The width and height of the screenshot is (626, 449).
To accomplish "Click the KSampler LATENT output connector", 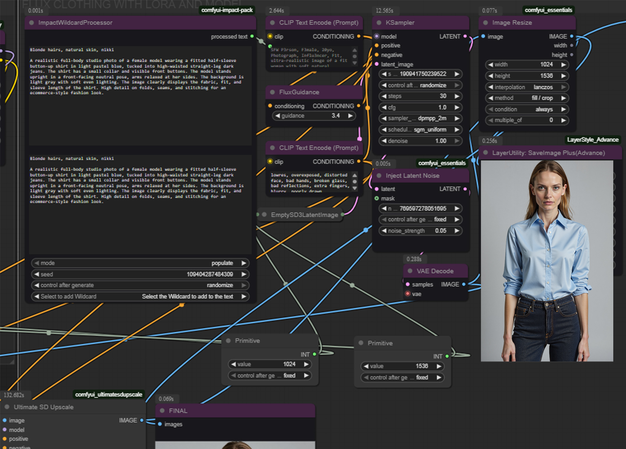I will (x=465, y=36).
